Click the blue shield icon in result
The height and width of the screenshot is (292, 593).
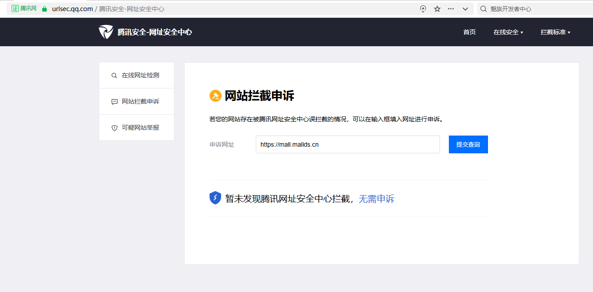[x=215, y=198]
